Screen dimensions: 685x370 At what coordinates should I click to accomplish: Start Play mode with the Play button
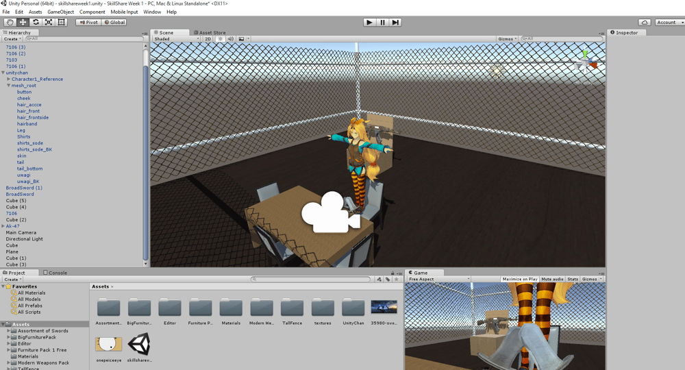(370, 23)
